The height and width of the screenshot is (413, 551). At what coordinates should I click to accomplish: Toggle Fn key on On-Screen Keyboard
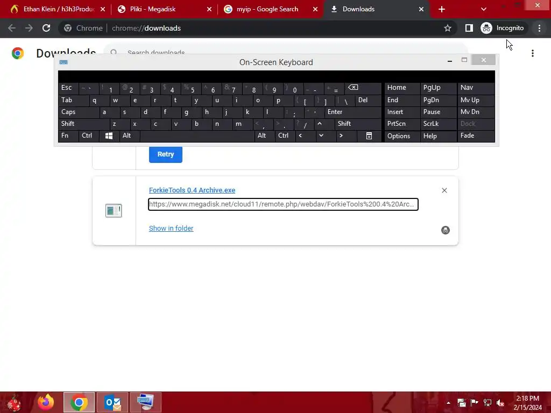[68, 136]
